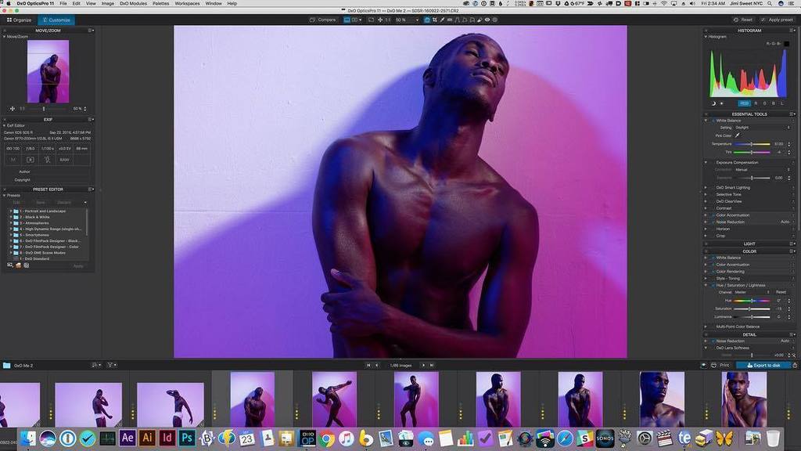Click the Compare button
Viewport: 801px width, 451px height.
323,20
